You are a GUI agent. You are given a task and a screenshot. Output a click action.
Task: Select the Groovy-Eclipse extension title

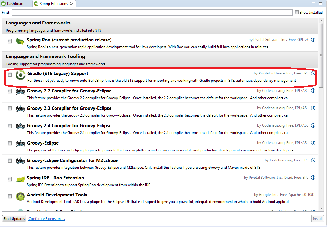point(43,143)
